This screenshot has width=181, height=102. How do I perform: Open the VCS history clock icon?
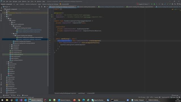(x=172, y=4)
